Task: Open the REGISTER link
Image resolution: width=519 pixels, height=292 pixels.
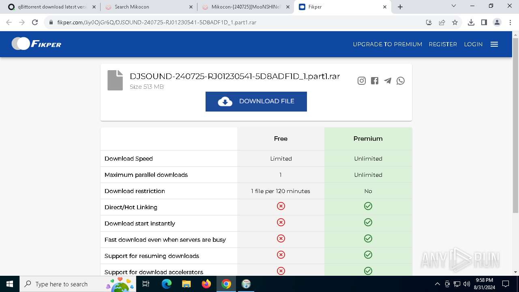Action: pyautogui.click(x=443, y=44)
